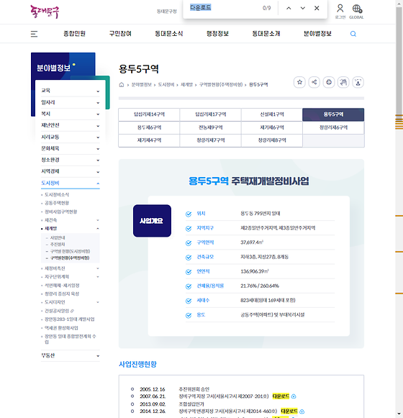Click the 구역면적 checkmark icon

(189, 243)
